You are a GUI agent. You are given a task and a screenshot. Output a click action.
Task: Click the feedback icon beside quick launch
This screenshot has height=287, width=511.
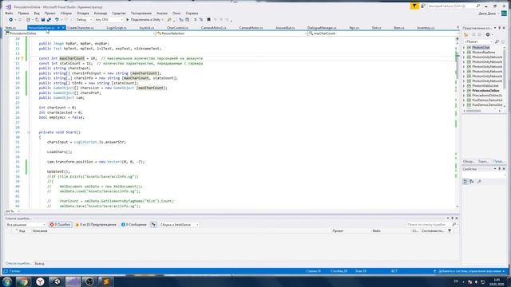pos(423,6)
